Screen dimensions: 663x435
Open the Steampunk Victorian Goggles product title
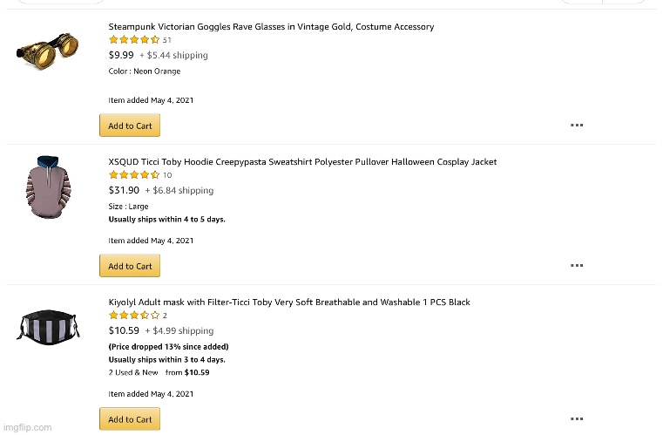271,27
